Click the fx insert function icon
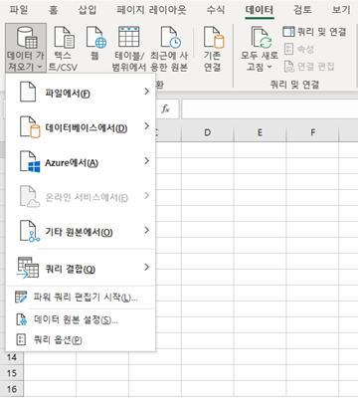Screen dimensions: 358x401 165,108
